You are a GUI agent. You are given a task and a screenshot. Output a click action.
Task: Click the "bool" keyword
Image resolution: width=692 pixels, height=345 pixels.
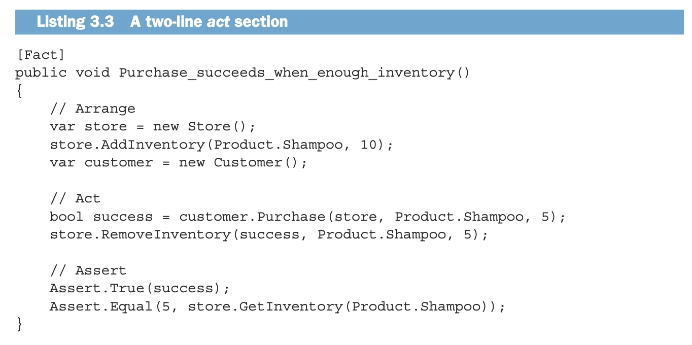click(x=66, y=217)
